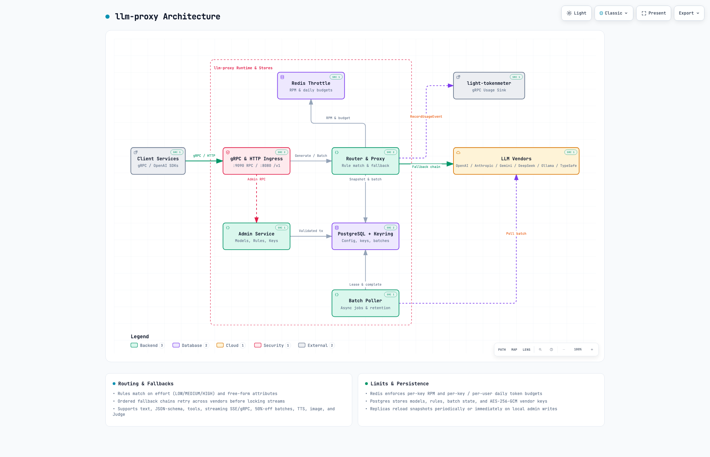This screenshot has width=710, height=457.
Task: Click the SRC 1 badge on Redis Throttle
Action: pos(336,77)
